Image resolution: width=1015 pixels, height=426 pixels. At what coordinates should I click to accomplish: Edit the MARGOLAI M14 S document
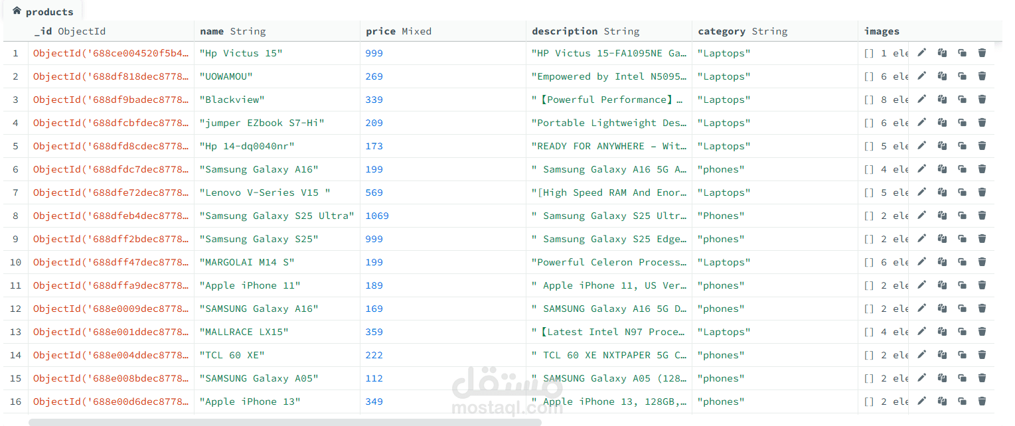click(921, 262)
